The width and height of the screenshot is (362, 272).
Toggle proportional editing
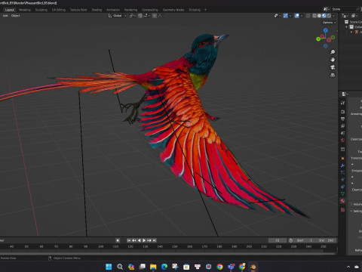[155, 16]
